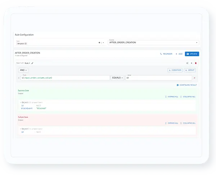
Task: Add a new Condition
Action: pos(175,70)
